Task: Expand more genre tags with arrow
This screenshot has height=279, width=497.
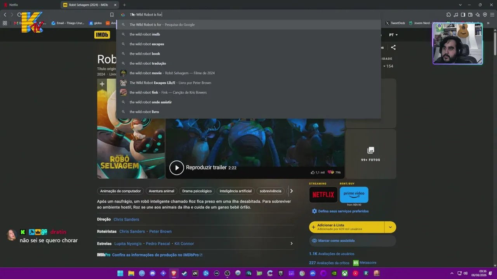Action: coord(291,191)
